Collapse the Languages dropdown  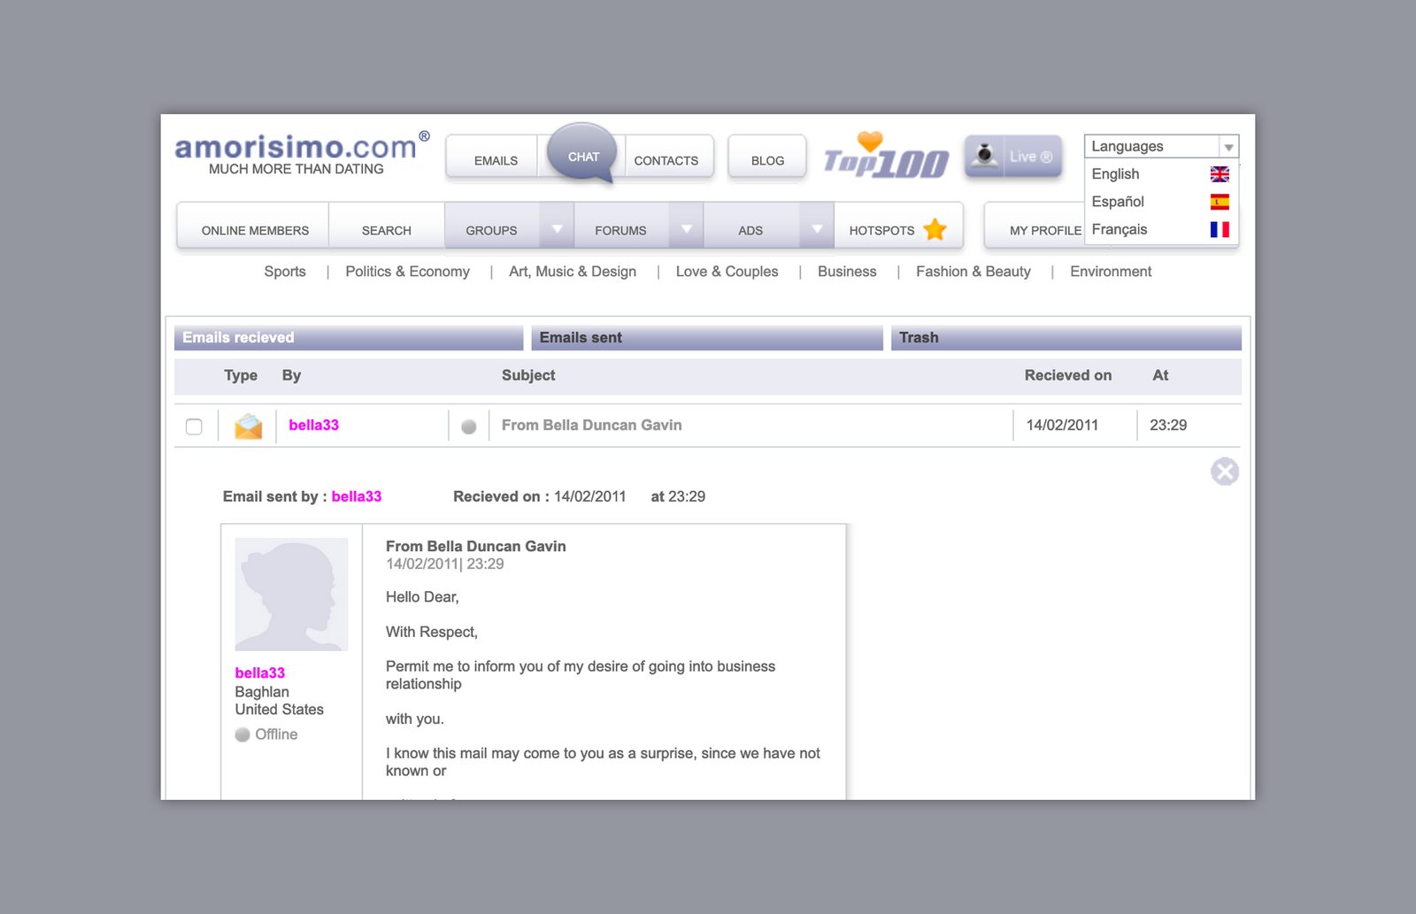tap(1228, 147)
